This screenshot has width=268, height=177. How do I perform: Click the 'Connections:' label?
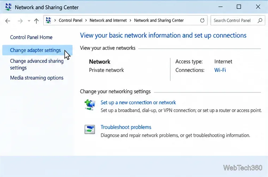(x=190, y=70)
